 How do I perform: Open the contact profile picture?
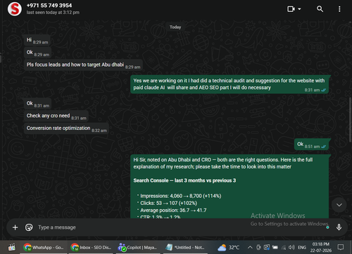pyautogui.click(x=15, y=9)
